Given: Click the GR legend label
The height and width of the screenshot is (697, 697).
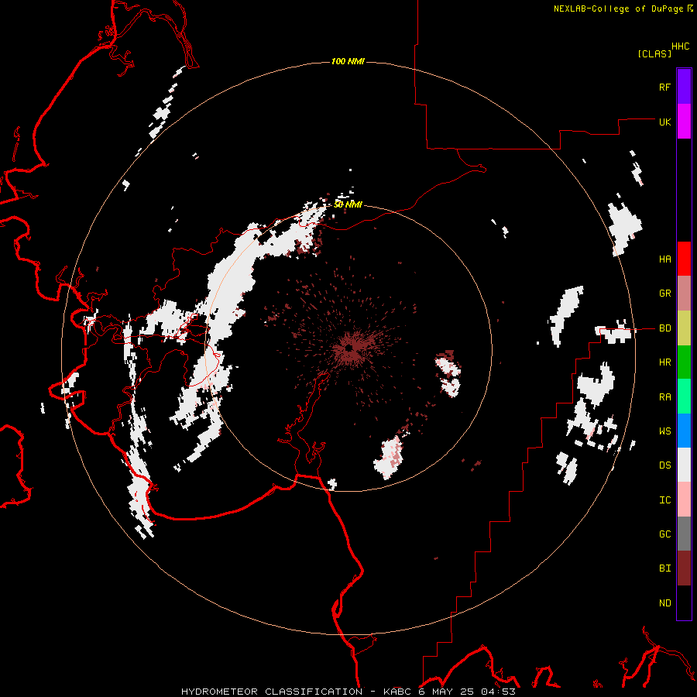Looking at the screenshot, I should coord(664,294).
